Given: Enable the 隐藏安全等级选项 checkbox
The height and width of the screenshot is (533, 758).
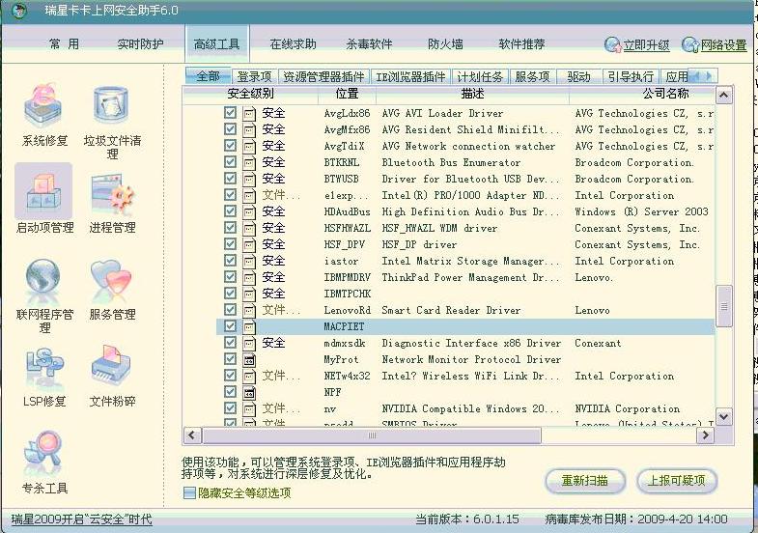Looking at the screenshot, I should click(x=189, y=492).
